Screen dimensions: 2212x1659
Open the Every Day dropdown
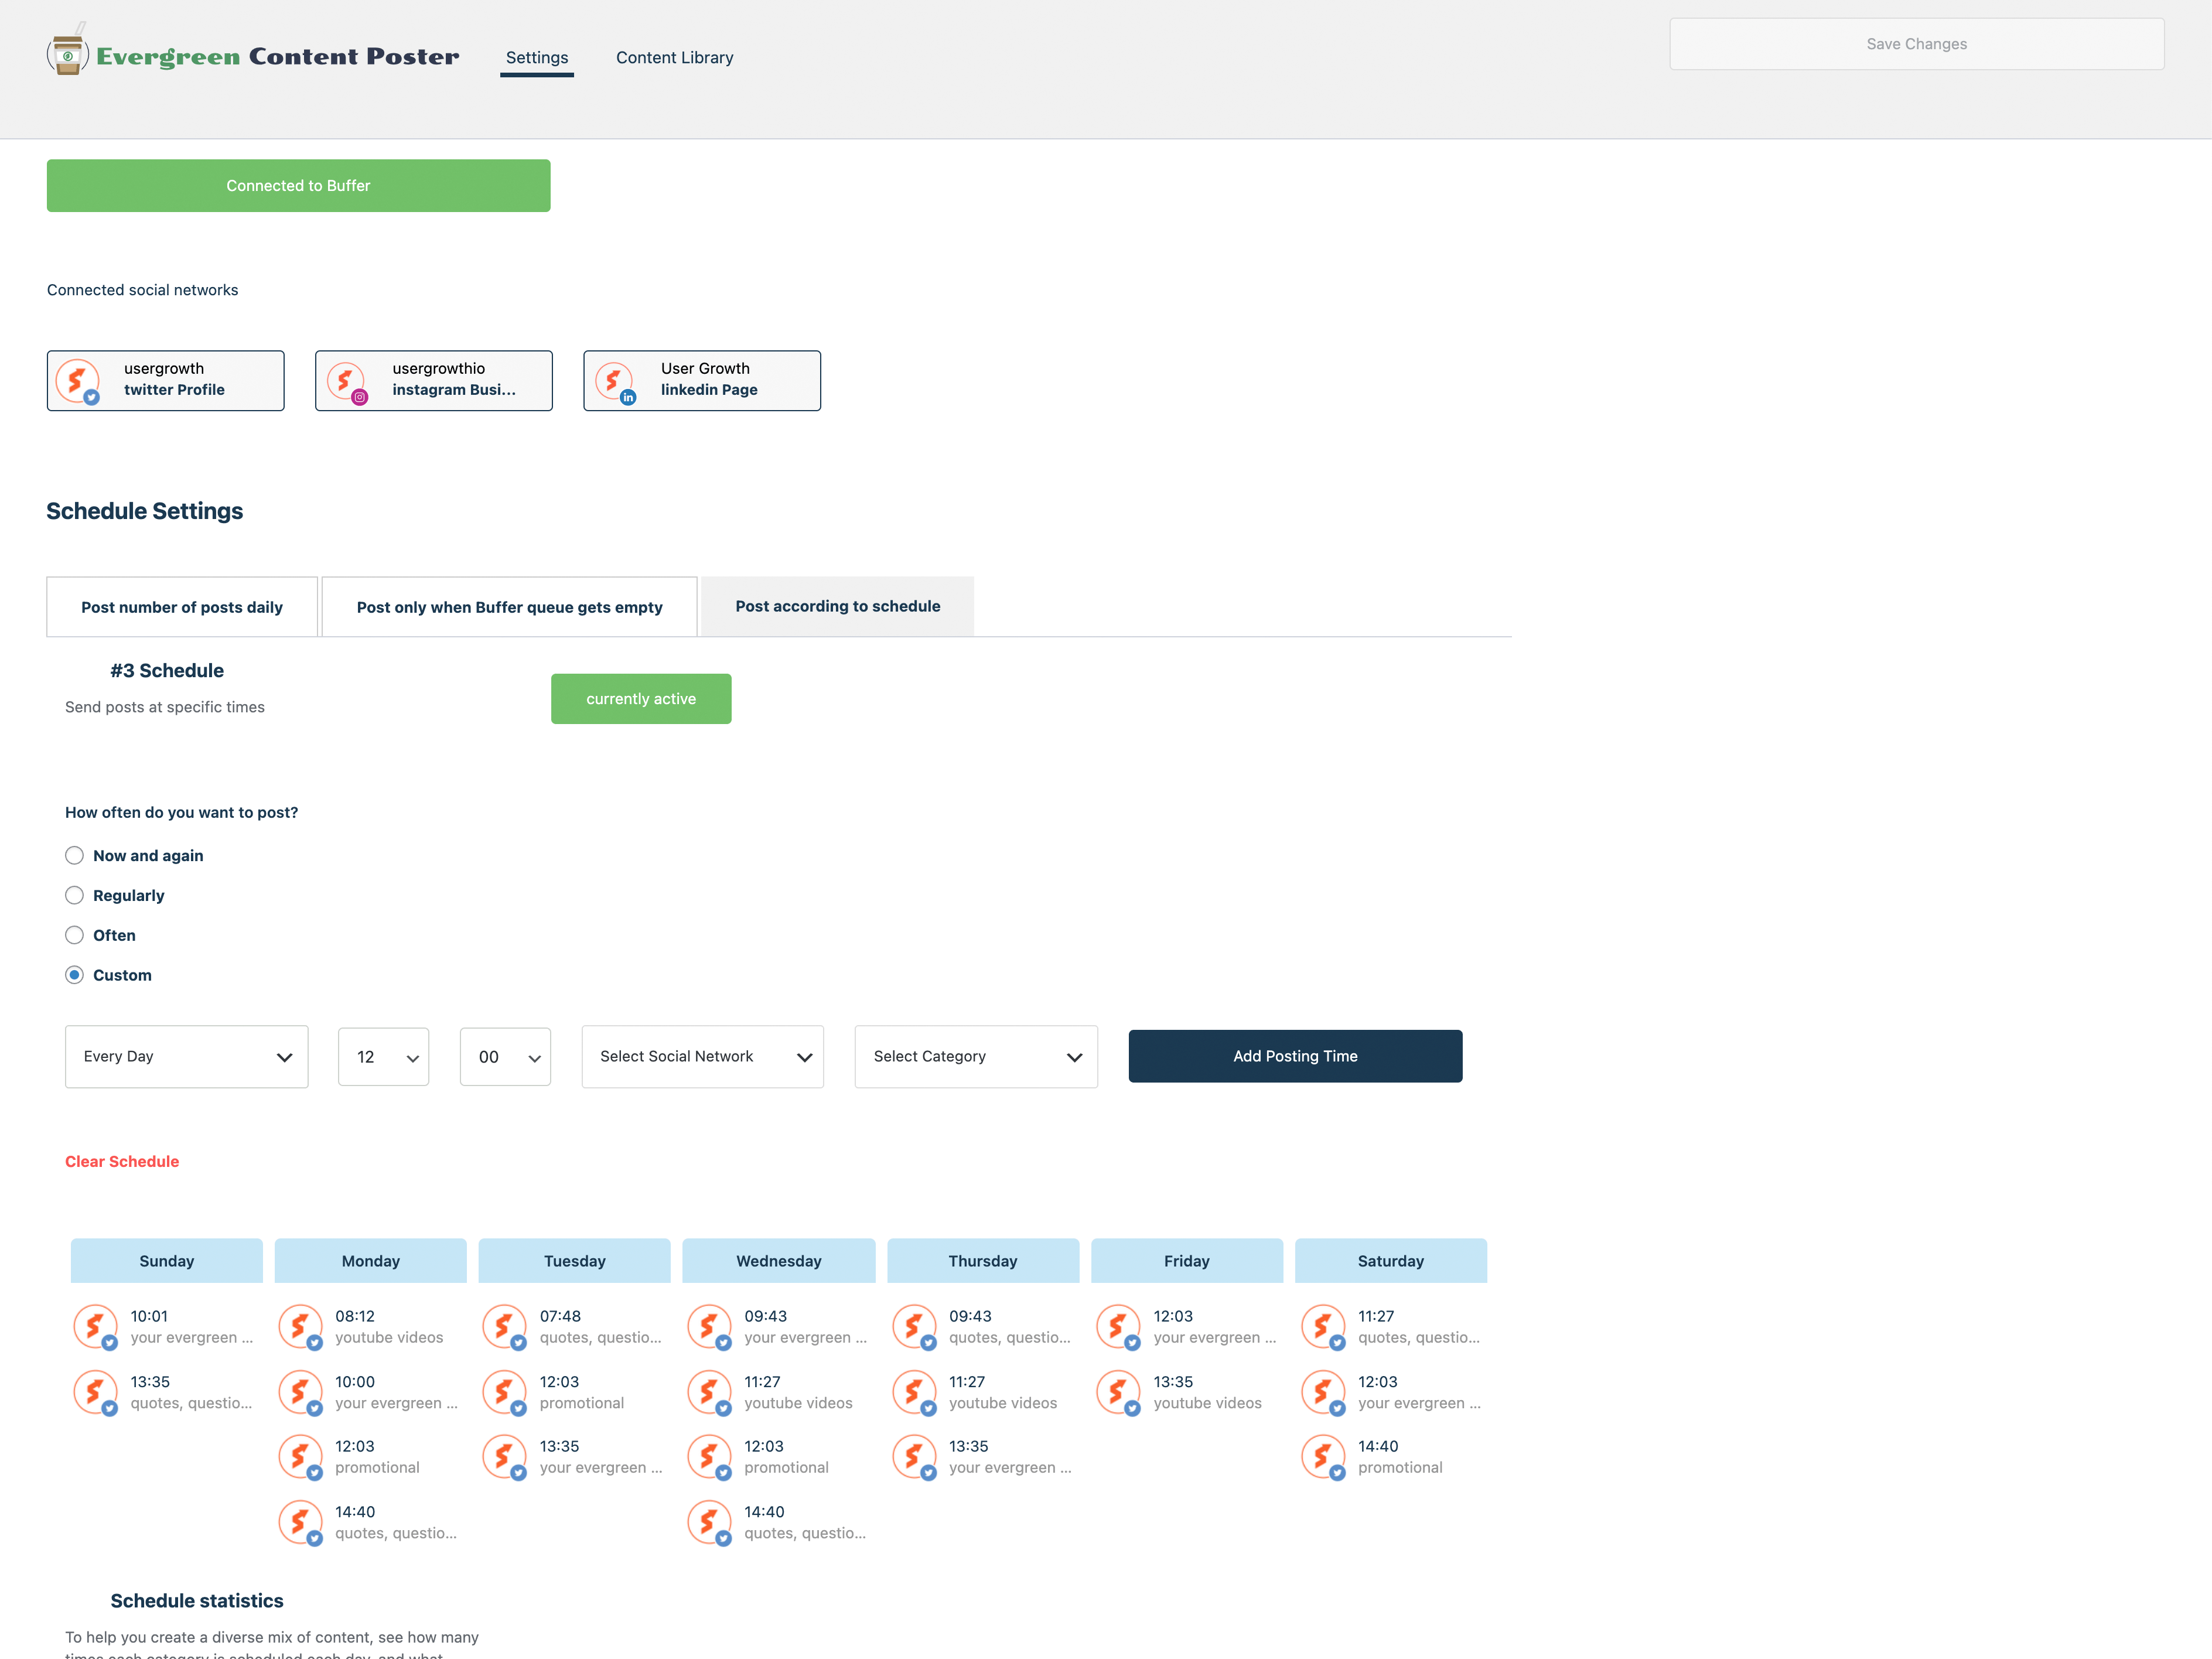187,1056
